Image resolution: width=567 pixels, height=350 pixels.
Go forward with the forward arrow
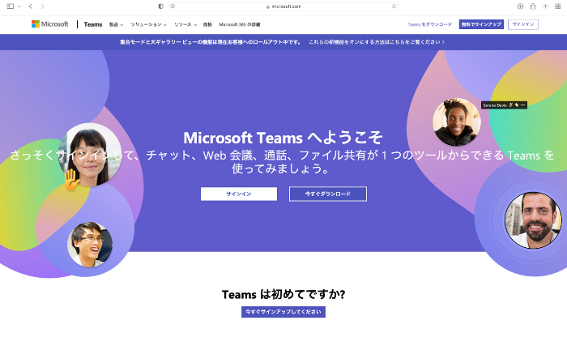click(x=42, y=6)
